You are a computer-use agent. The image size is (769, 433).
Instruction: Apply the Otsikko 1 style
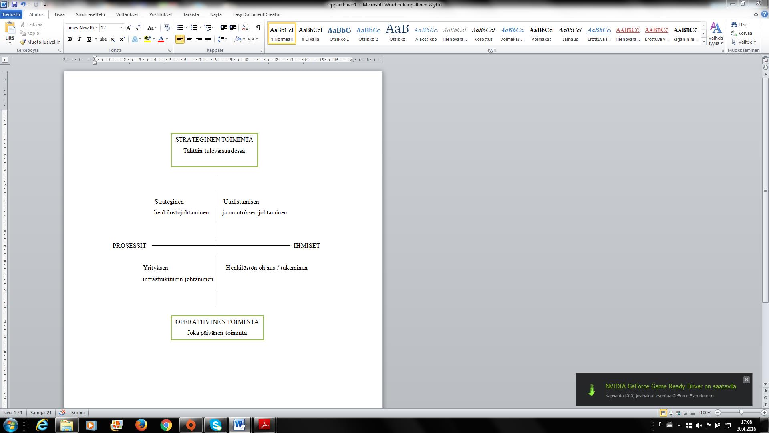point(339,33)
